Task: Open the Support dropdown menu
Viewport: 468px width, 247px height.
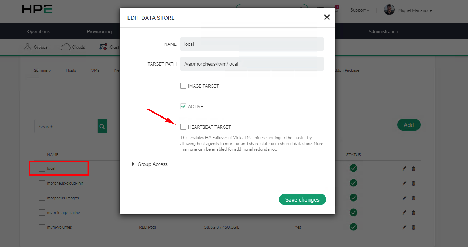Action: [x=360, y=10]
